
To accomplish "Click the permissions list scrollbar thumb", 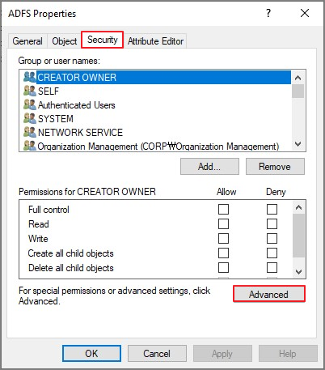I will point(298,236).
